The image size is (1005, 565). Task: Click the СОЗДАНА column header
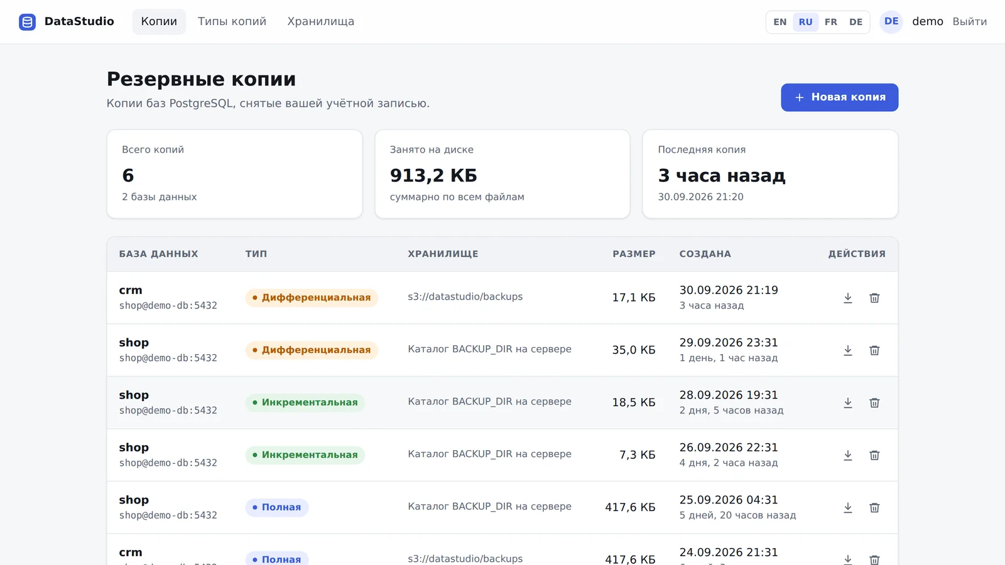705,254
